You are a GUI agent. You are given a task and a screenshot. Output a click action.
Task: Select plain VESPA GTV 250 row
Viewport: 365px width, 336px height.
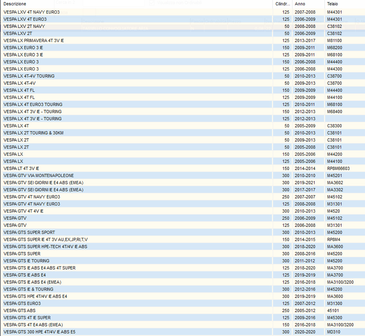point(182,218)
